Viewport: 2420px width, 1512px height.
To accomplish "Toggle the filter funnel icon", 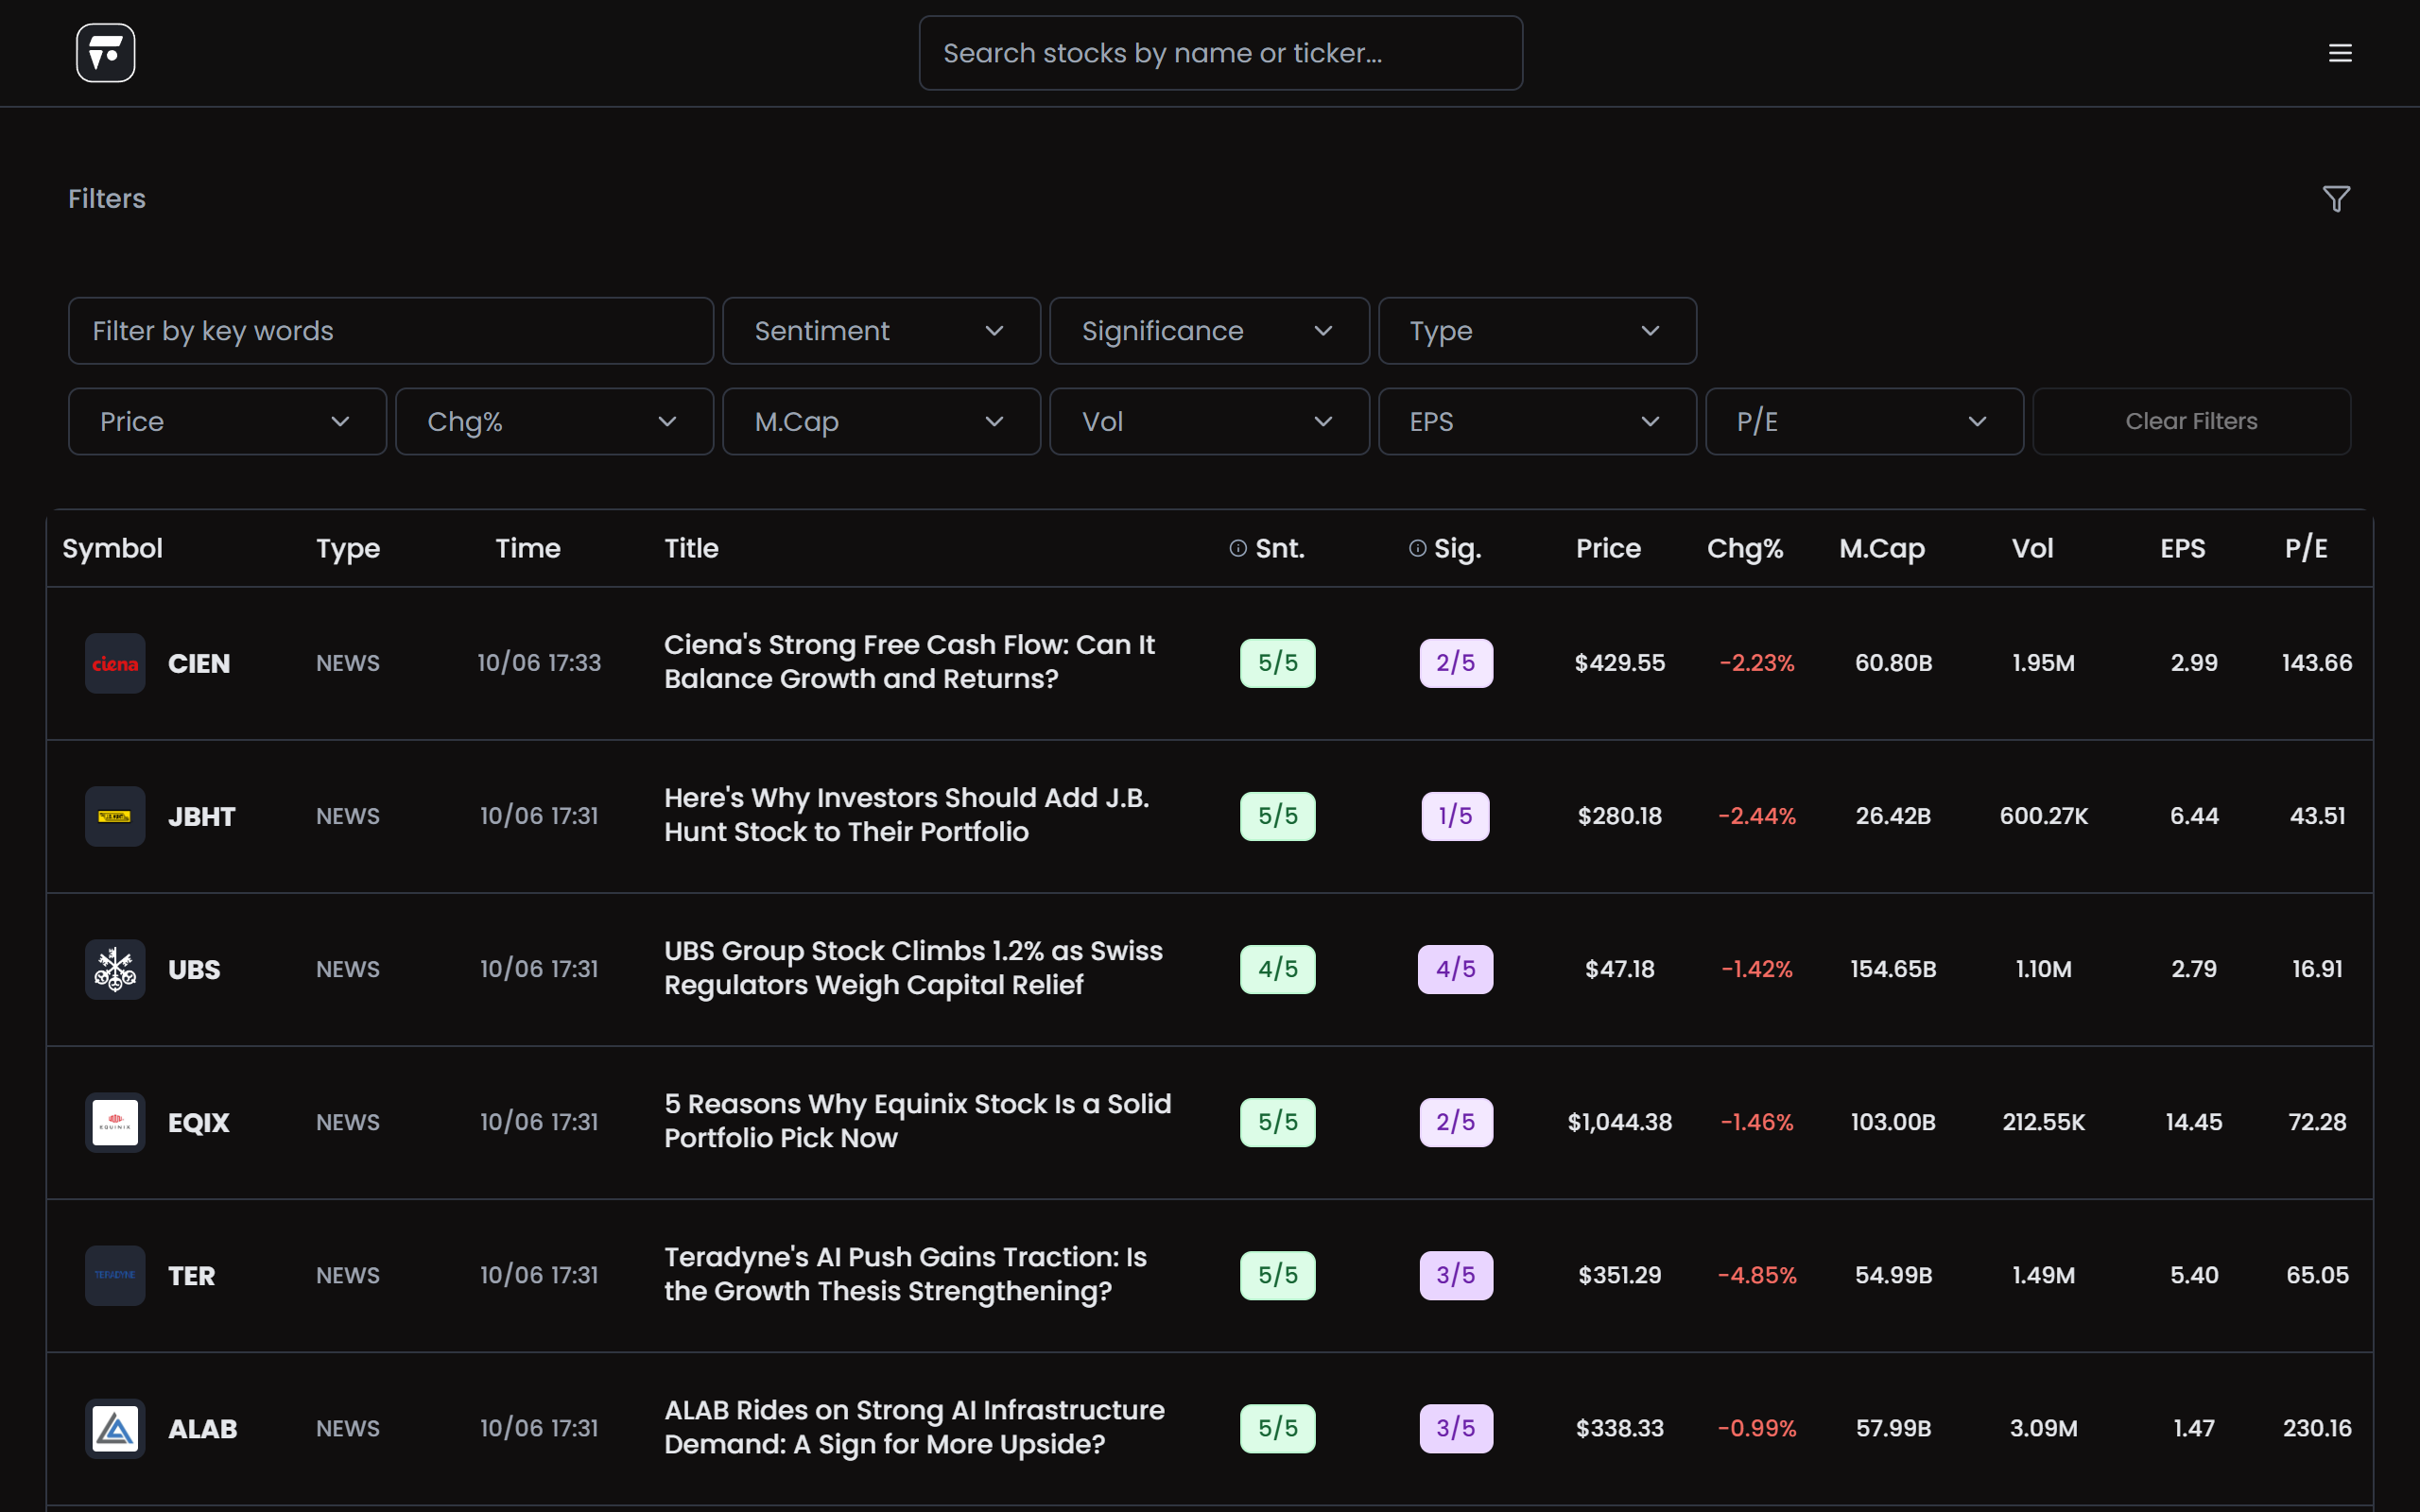I will [x=2336, y=199].
